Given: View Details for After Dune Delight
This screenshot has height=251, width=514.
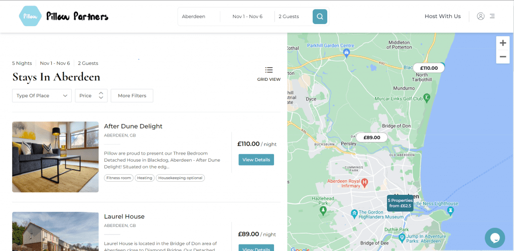Looking at the screenshot, I should click(256, 160).
